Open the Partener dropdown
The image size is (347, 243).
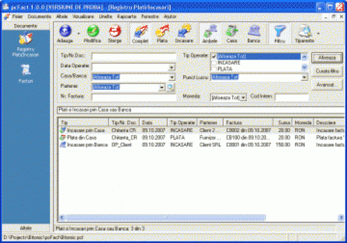(162, 87)
